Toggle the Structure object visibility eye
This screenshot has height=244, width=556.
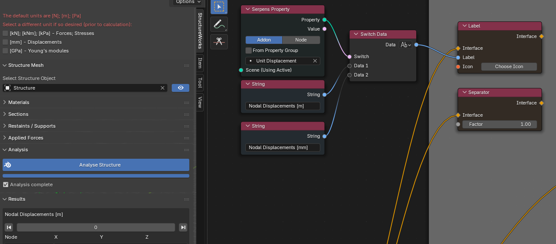(x=180, y=88)
